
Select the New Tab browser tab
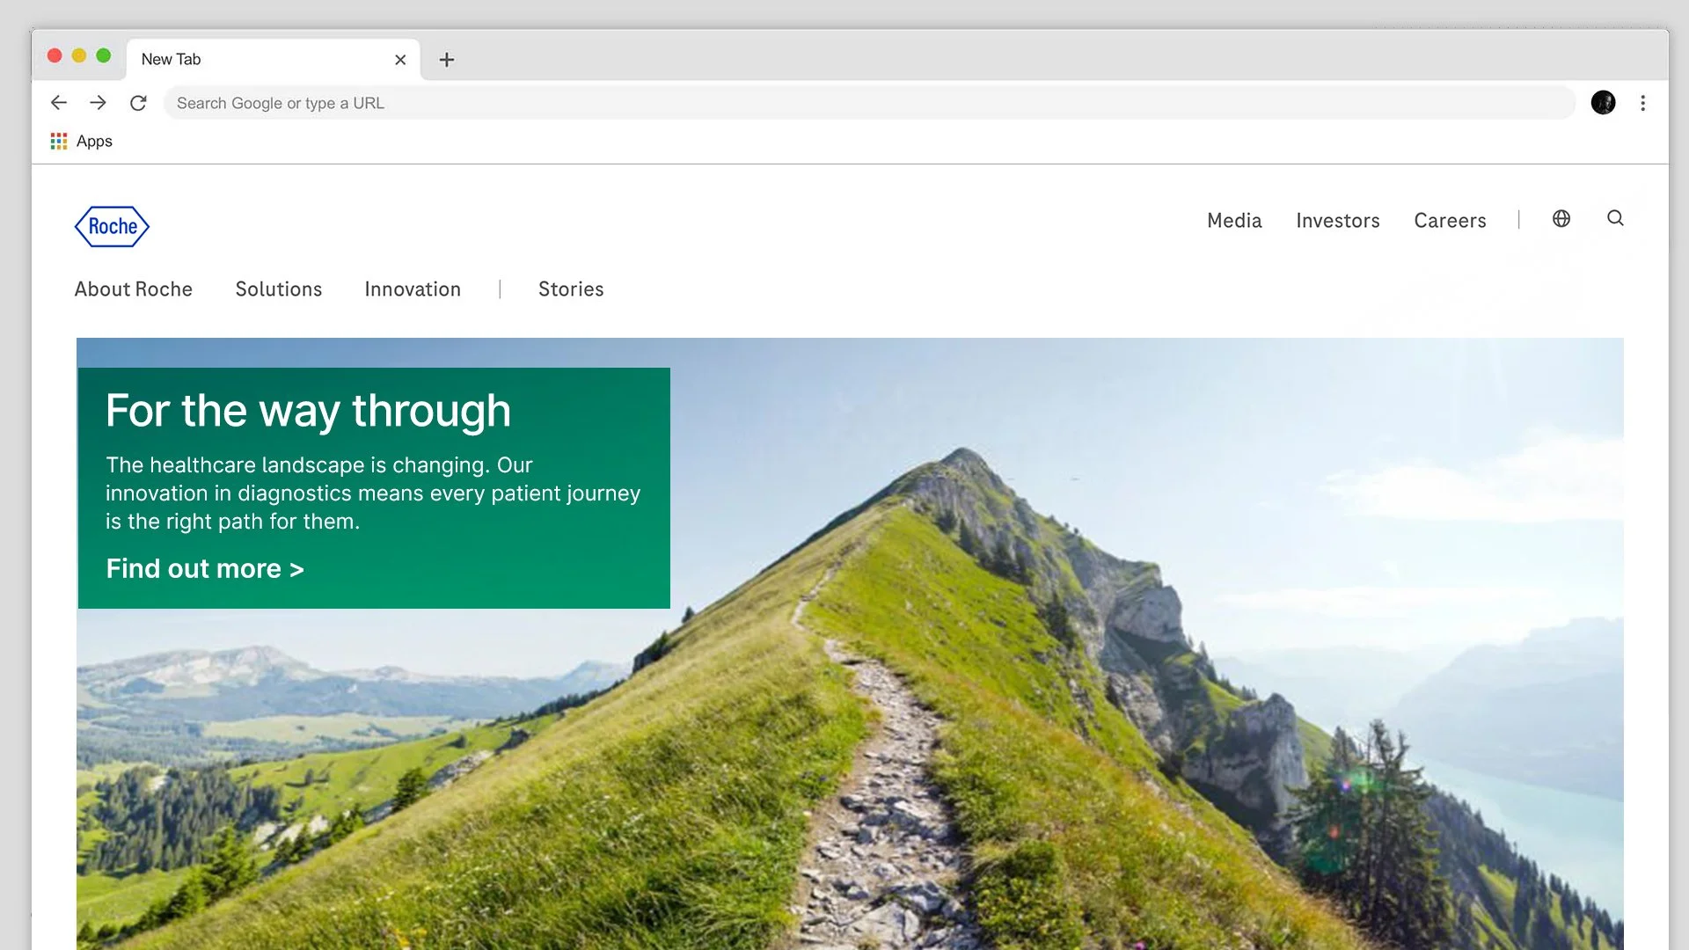tap(255, 60)
